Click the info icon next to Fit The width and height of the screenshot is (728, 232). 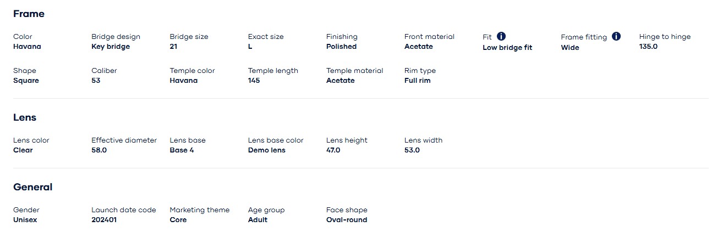coord(501,36)
